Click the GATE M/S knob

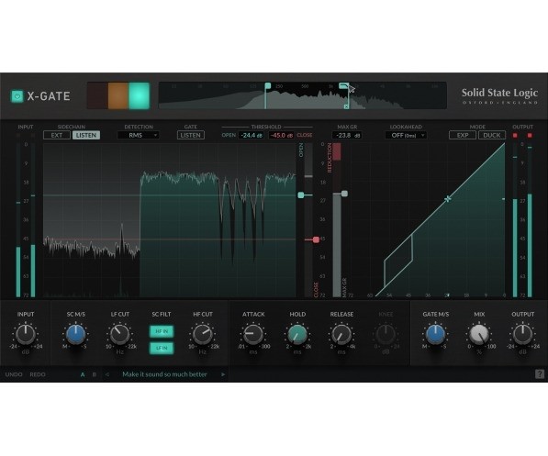tap(435, 334)
